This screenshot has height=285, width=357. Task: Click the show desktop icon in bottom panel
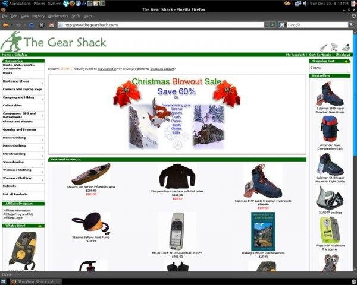[3, 282]
